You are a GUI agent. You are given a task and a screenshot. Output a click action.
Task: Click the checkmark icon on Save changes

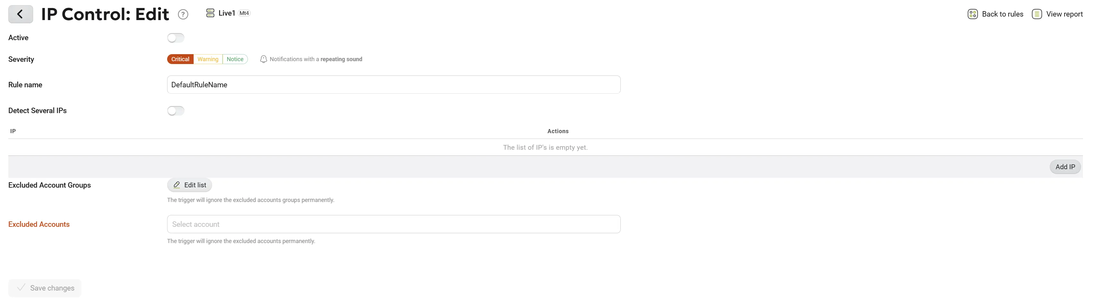tap(21, 288)
